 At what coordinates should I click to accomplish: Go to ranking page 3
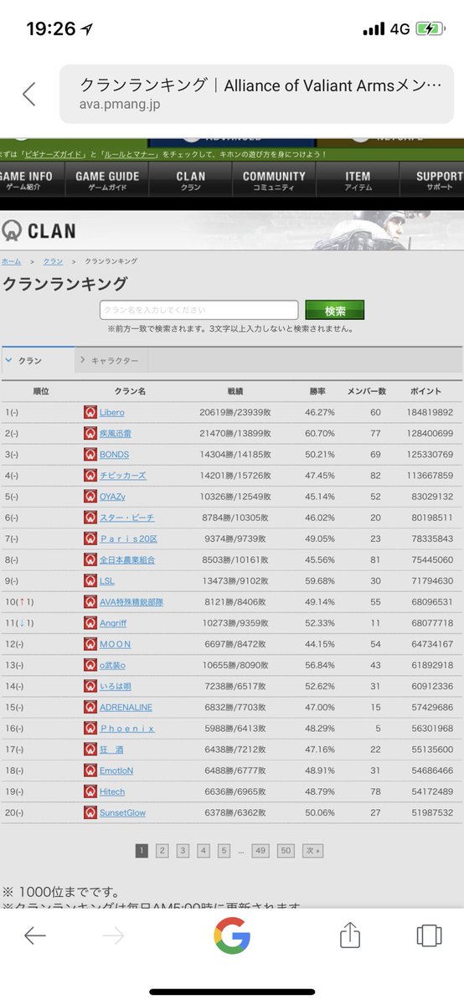coord(183,851)
